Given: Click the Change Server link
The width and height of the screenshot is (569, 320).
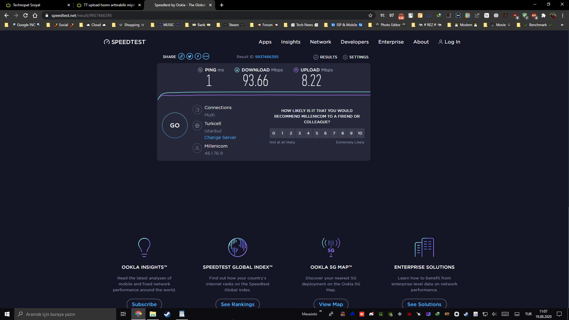Looking at the screenshot, I should pos(220,137).
